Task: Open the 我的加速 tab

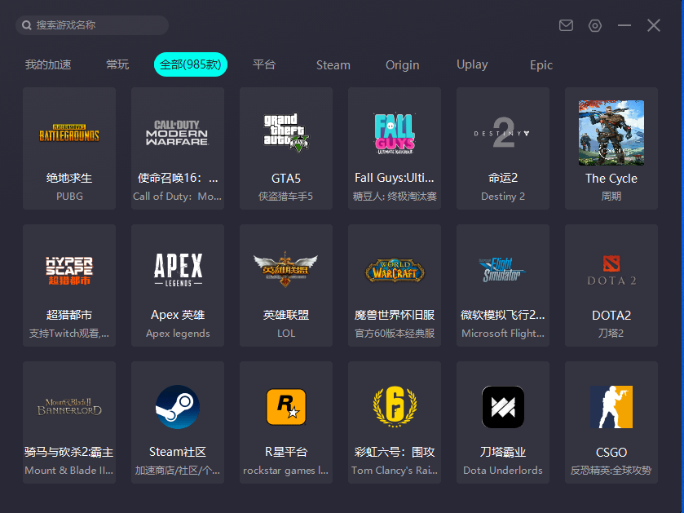Action: tap(48, 64)
